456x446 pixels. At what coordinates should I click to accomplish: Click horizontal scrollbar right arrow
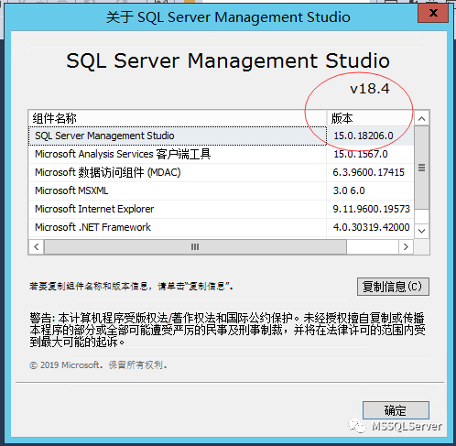(406, 246)
